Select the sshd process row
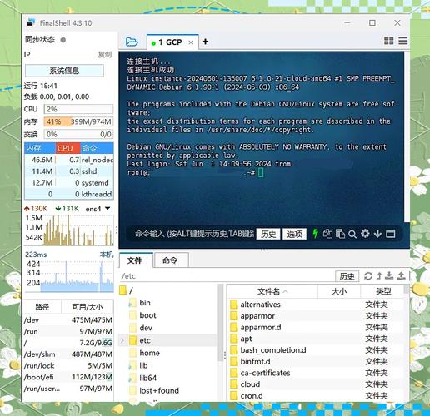Viewport: 430px width, 416px height. (69, 171)
